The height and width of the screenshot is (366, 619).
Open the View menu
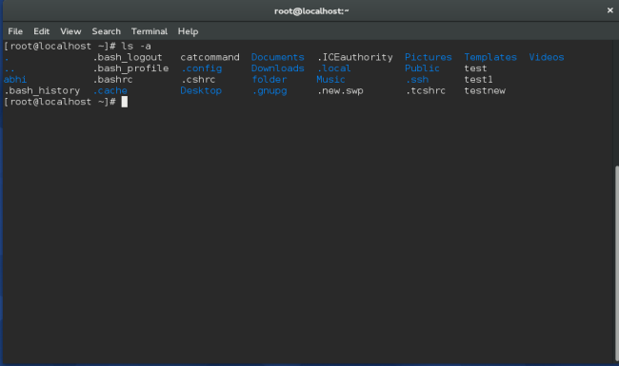point(70,31)
